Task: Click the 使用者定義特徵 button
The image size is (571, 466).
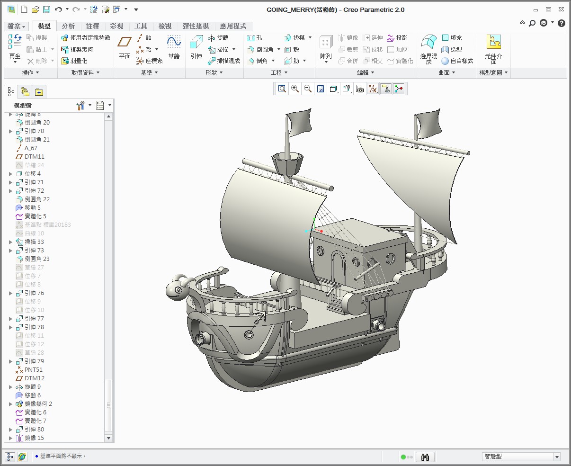Action: (x=85, y=38)
